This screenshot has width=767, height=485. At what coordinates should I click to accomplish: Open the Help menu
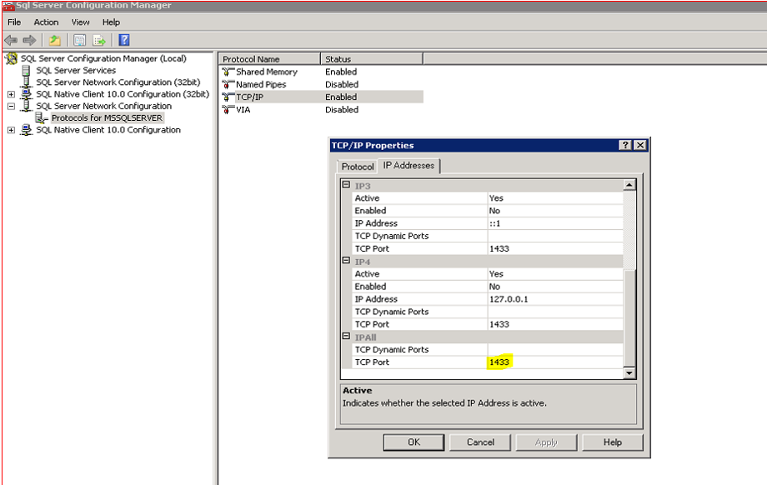tap(111, 22)
